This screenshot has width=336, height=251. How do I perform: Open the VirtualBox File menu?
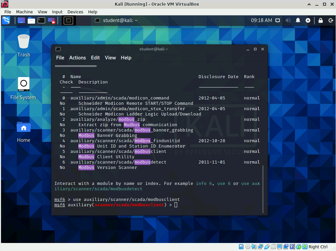pos(8,12)
